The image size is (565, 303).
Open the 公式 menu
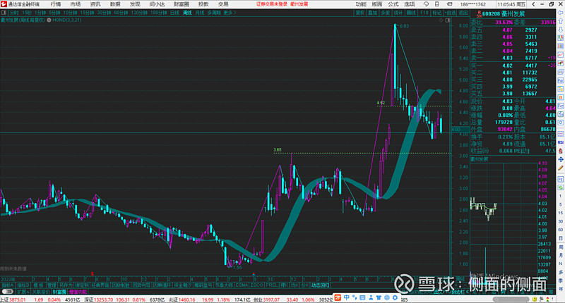pyautogui.click(x=393, y=4)
